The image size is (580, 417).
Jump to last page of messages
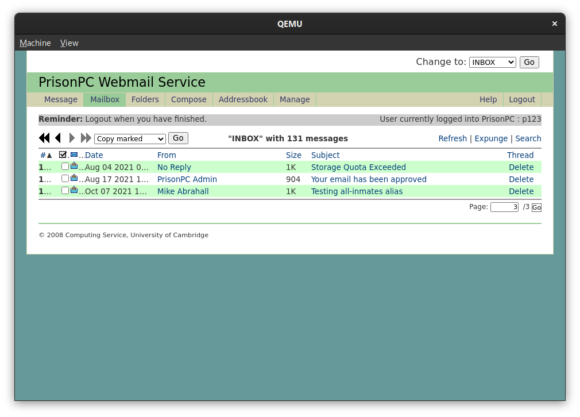[86, 138]
